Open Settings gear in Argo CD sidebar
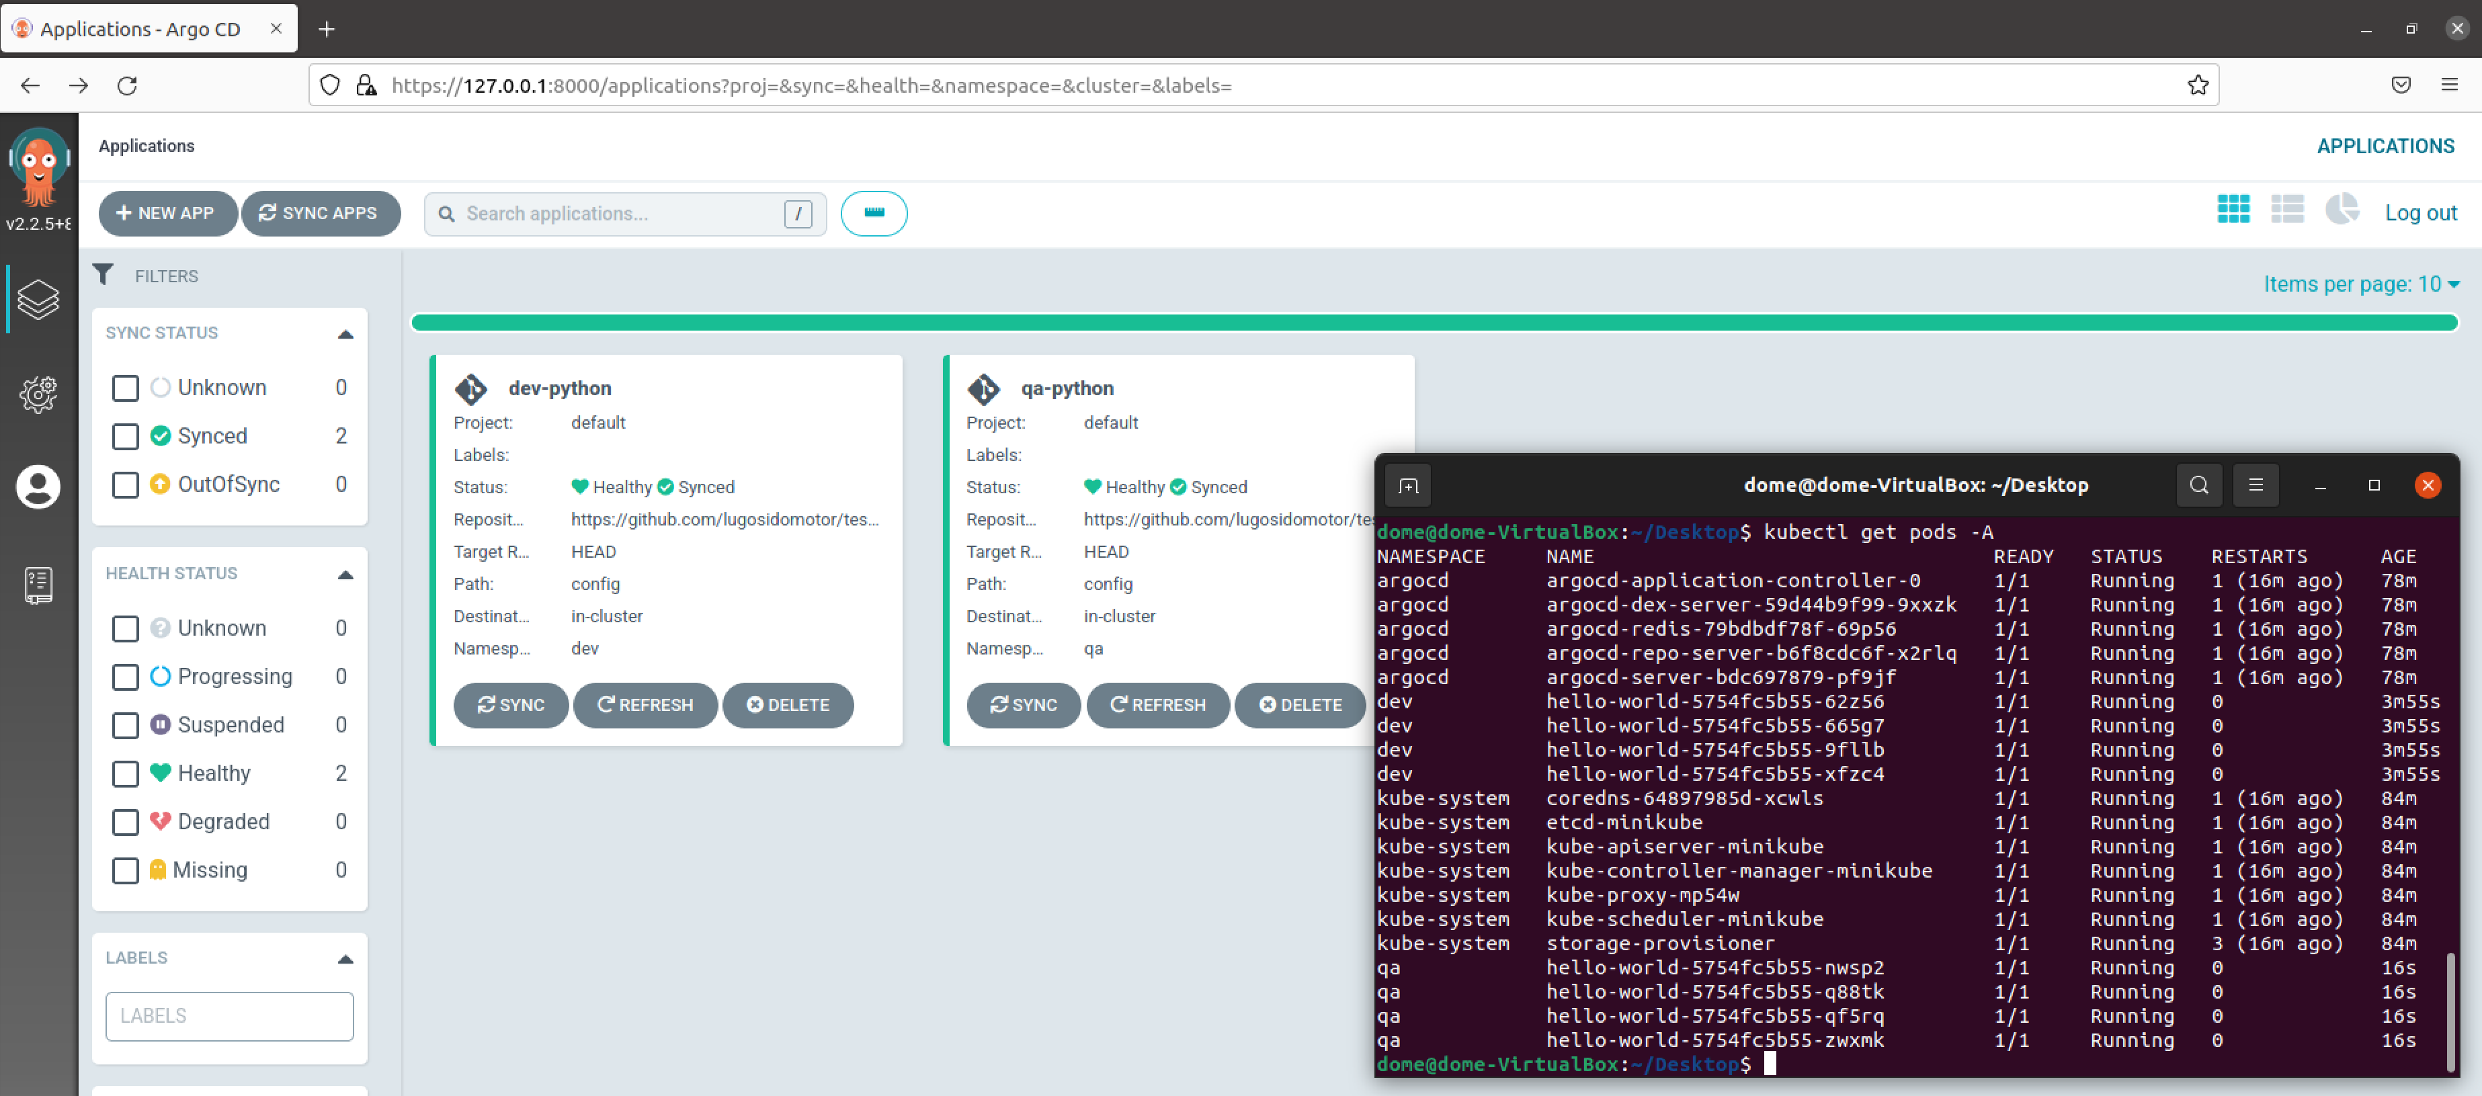Screen dimensions: 2482x1096 point(38,394)
